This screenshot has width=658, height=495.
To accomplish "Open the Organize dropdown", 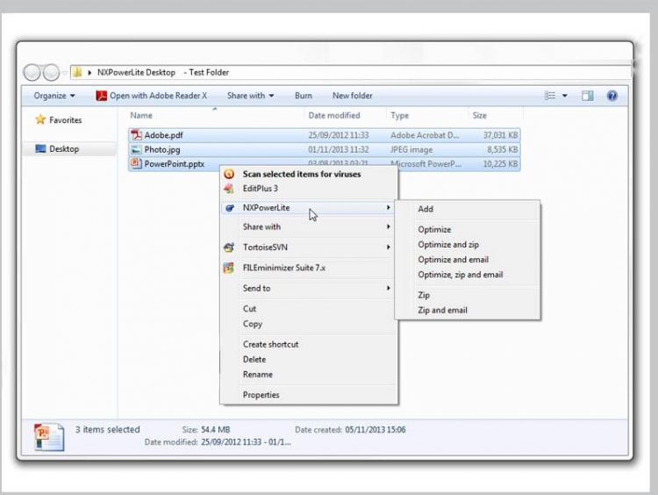I will (54, 96).
